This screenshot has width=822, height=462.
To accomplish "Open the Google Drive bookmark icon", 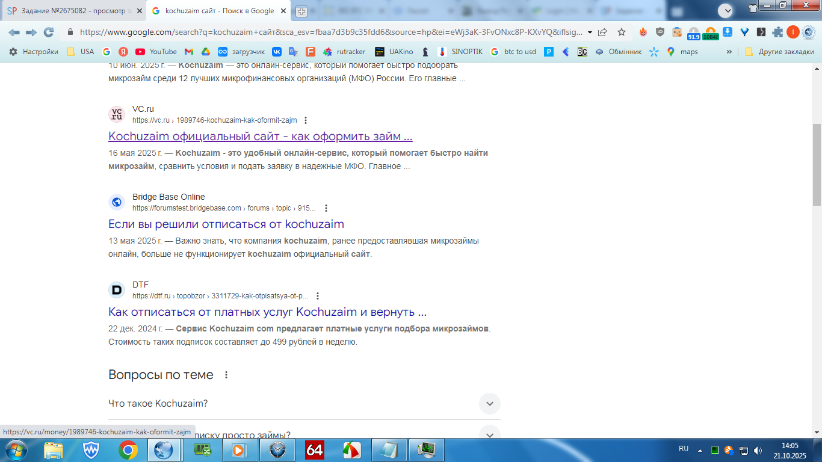I will [205, 52].
